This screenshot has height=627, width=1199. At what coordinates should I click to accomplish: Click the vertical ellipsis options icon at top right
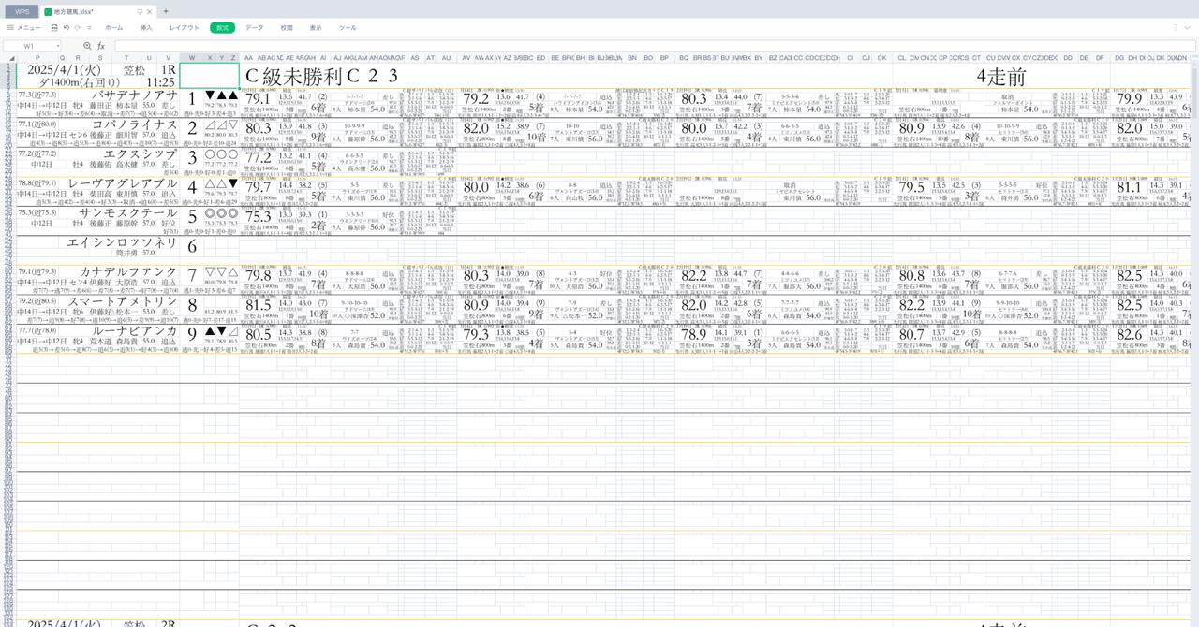[x=1175, y=27]
